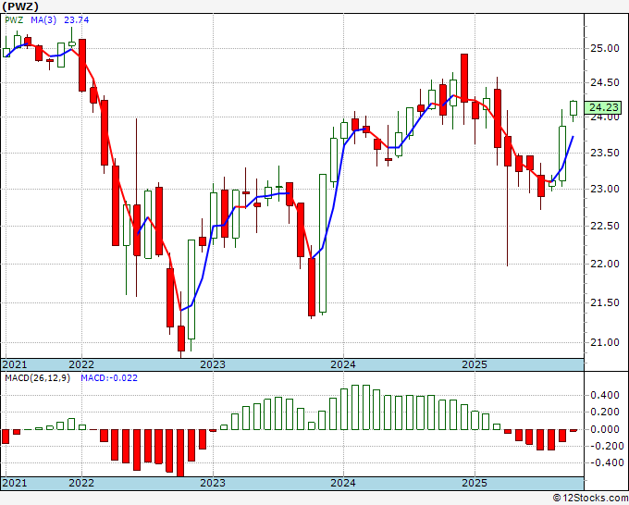The image size is (629, 505).
Task: Click 2025 on the price chart timeline
Action: point(475,364)
